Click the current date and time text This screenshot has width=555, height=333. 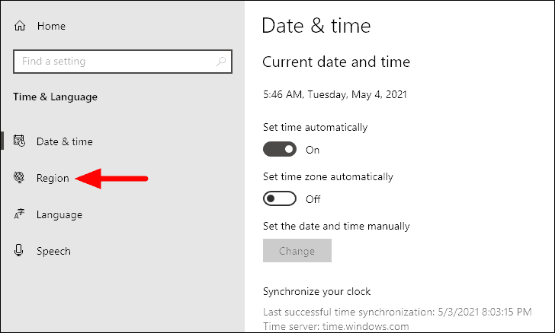(x=335, y=94)
